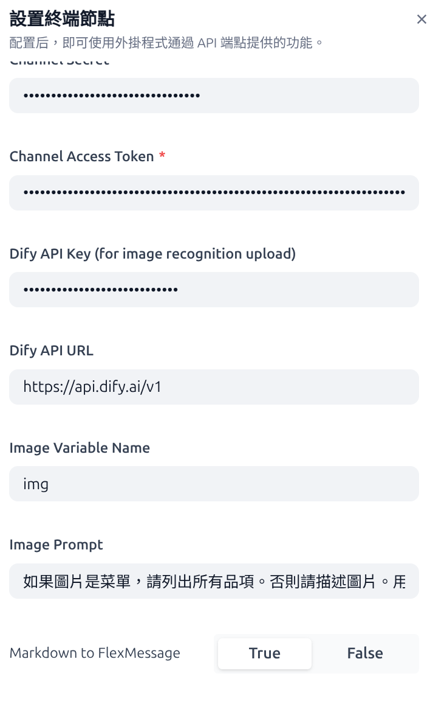Click the Image Variable Name label
Viewport: 430px width, 704px height.
(x=80, y=448)
